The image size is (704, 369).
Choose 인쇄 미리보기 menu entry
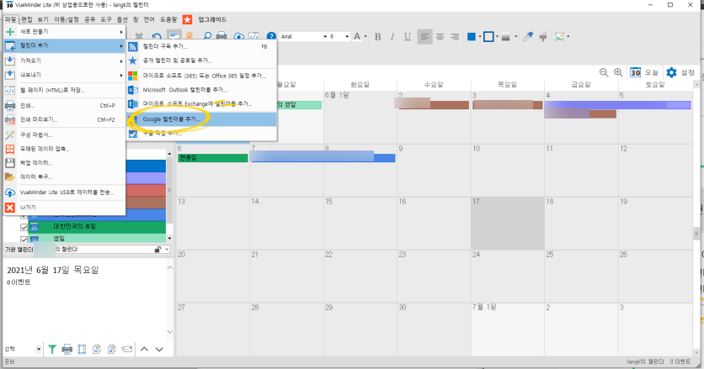pos(65,119)
